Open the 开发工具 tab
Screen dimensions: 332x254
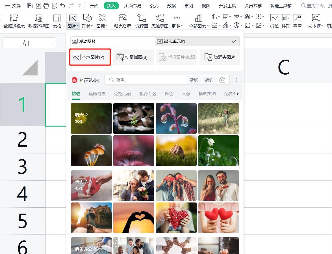227,6
